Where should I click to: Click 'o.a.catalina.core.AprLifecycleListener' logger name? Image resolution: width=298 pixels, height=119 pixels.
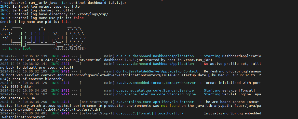(155, 102)
